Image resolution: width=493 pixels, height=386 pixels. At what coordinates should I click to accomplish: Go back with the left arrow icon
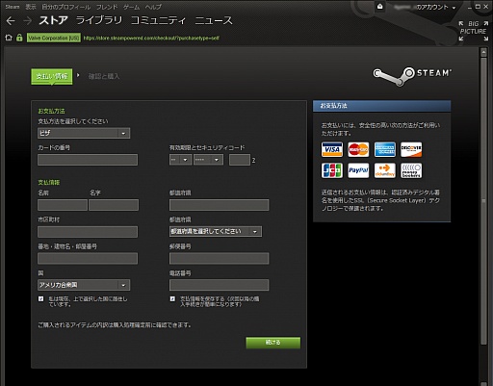[x=11, y=21]
